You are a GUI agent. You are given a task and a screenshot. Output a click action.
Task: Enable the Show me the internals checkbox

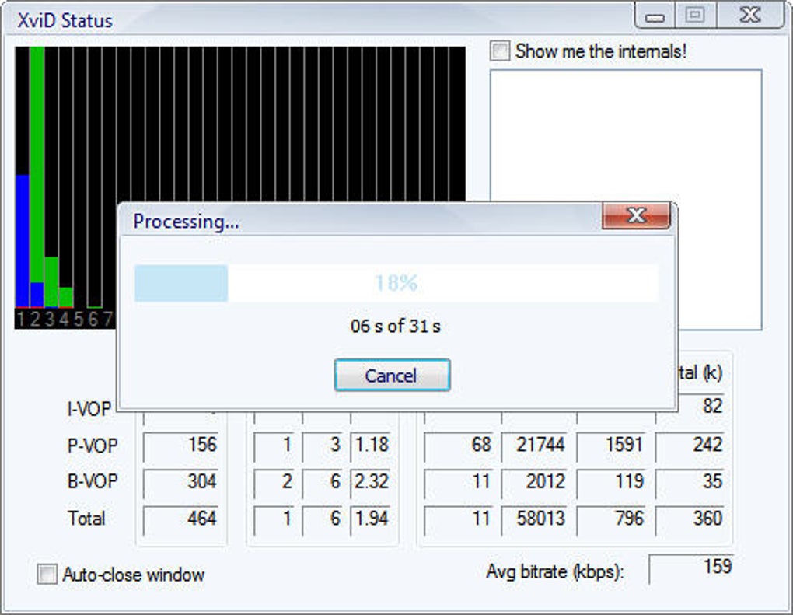coord(500,51)
